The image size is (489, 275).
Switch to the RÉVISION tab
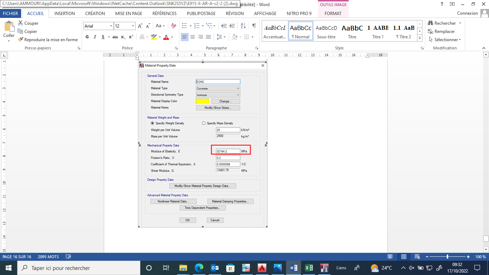click(x=235, y=13)
